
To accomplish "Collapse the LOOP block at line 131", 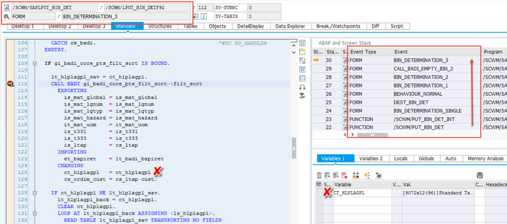I will (x=34, y=213).
